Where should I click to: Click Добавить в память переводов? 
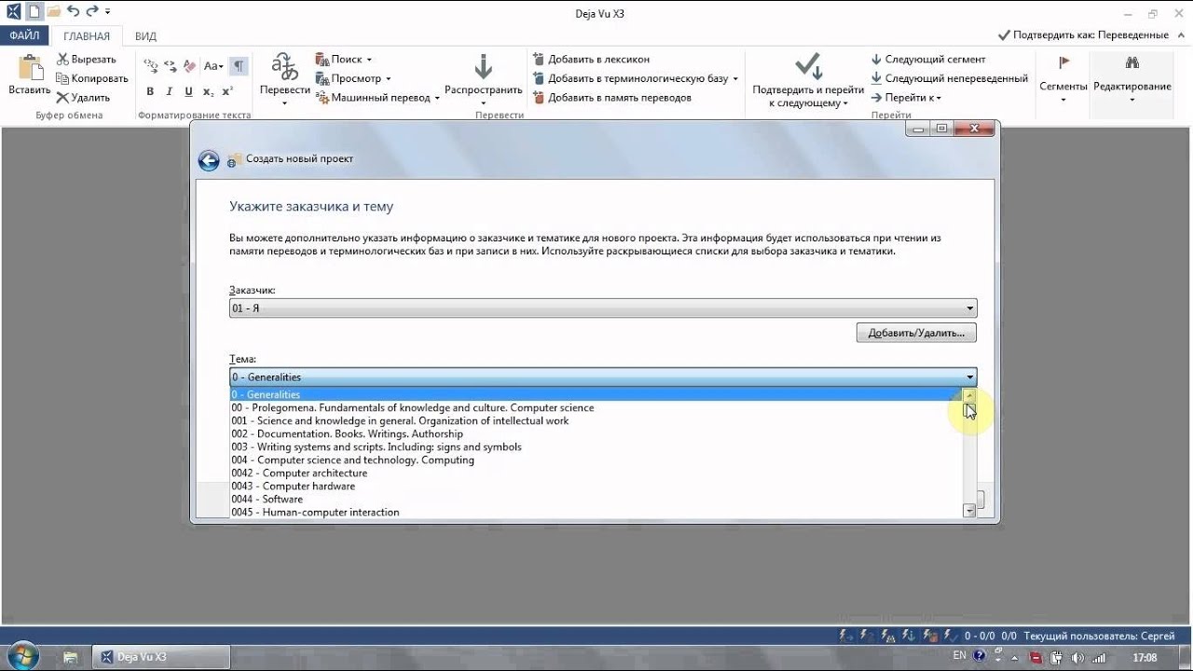pos(611,97)
